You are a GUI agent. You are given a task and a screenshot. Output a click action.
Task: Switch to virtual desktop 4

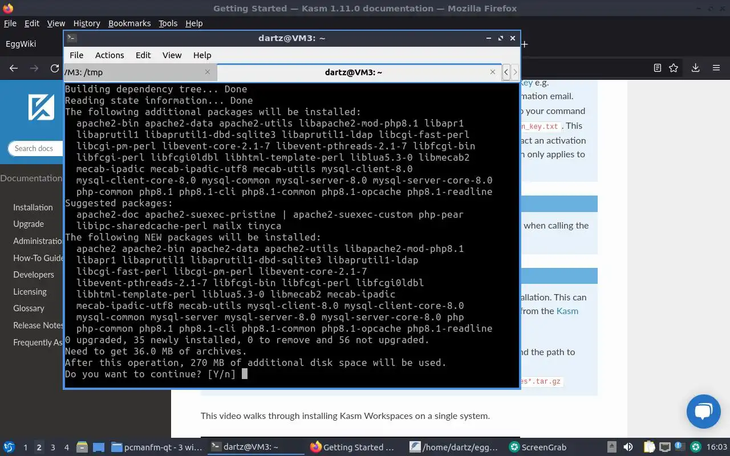point(67,447)
